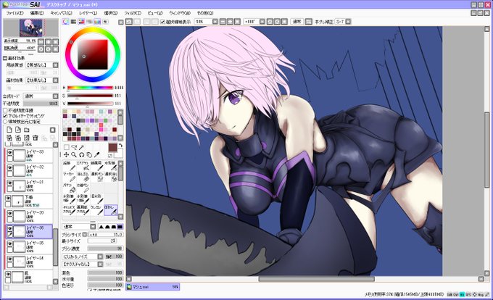Select the マシュ.sai document tab
Image resolution: width=493 pixels, height=300 pixels.
pyautogui.click(x=153, y=287)
